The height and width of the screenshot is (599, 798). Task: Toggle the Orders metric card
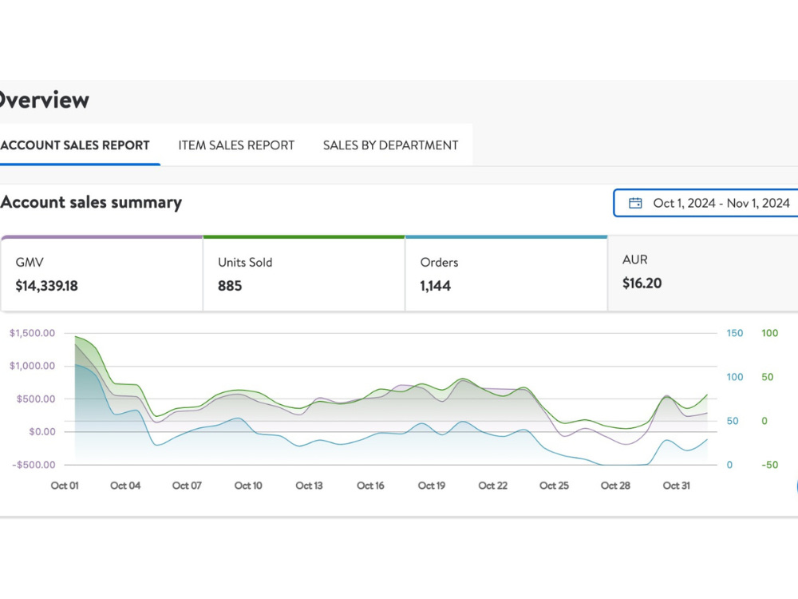pos(507,274)
